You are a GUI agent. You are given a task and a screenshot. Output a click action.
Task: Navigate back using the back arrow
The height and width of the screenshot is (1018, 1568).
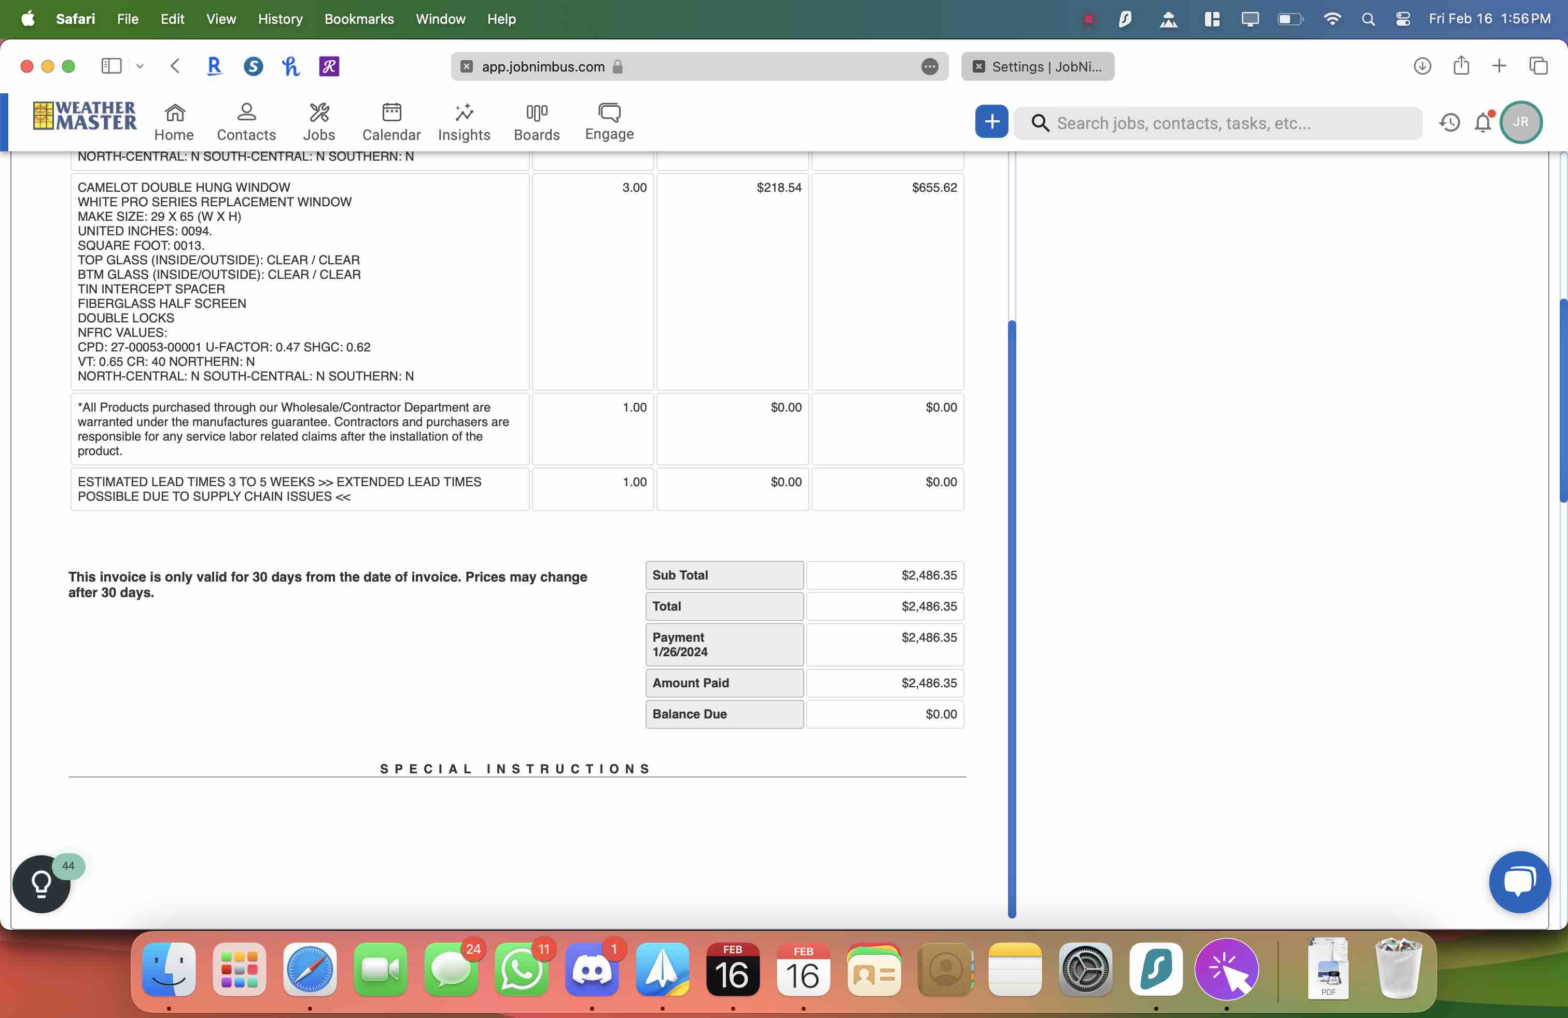pos(175,66)
